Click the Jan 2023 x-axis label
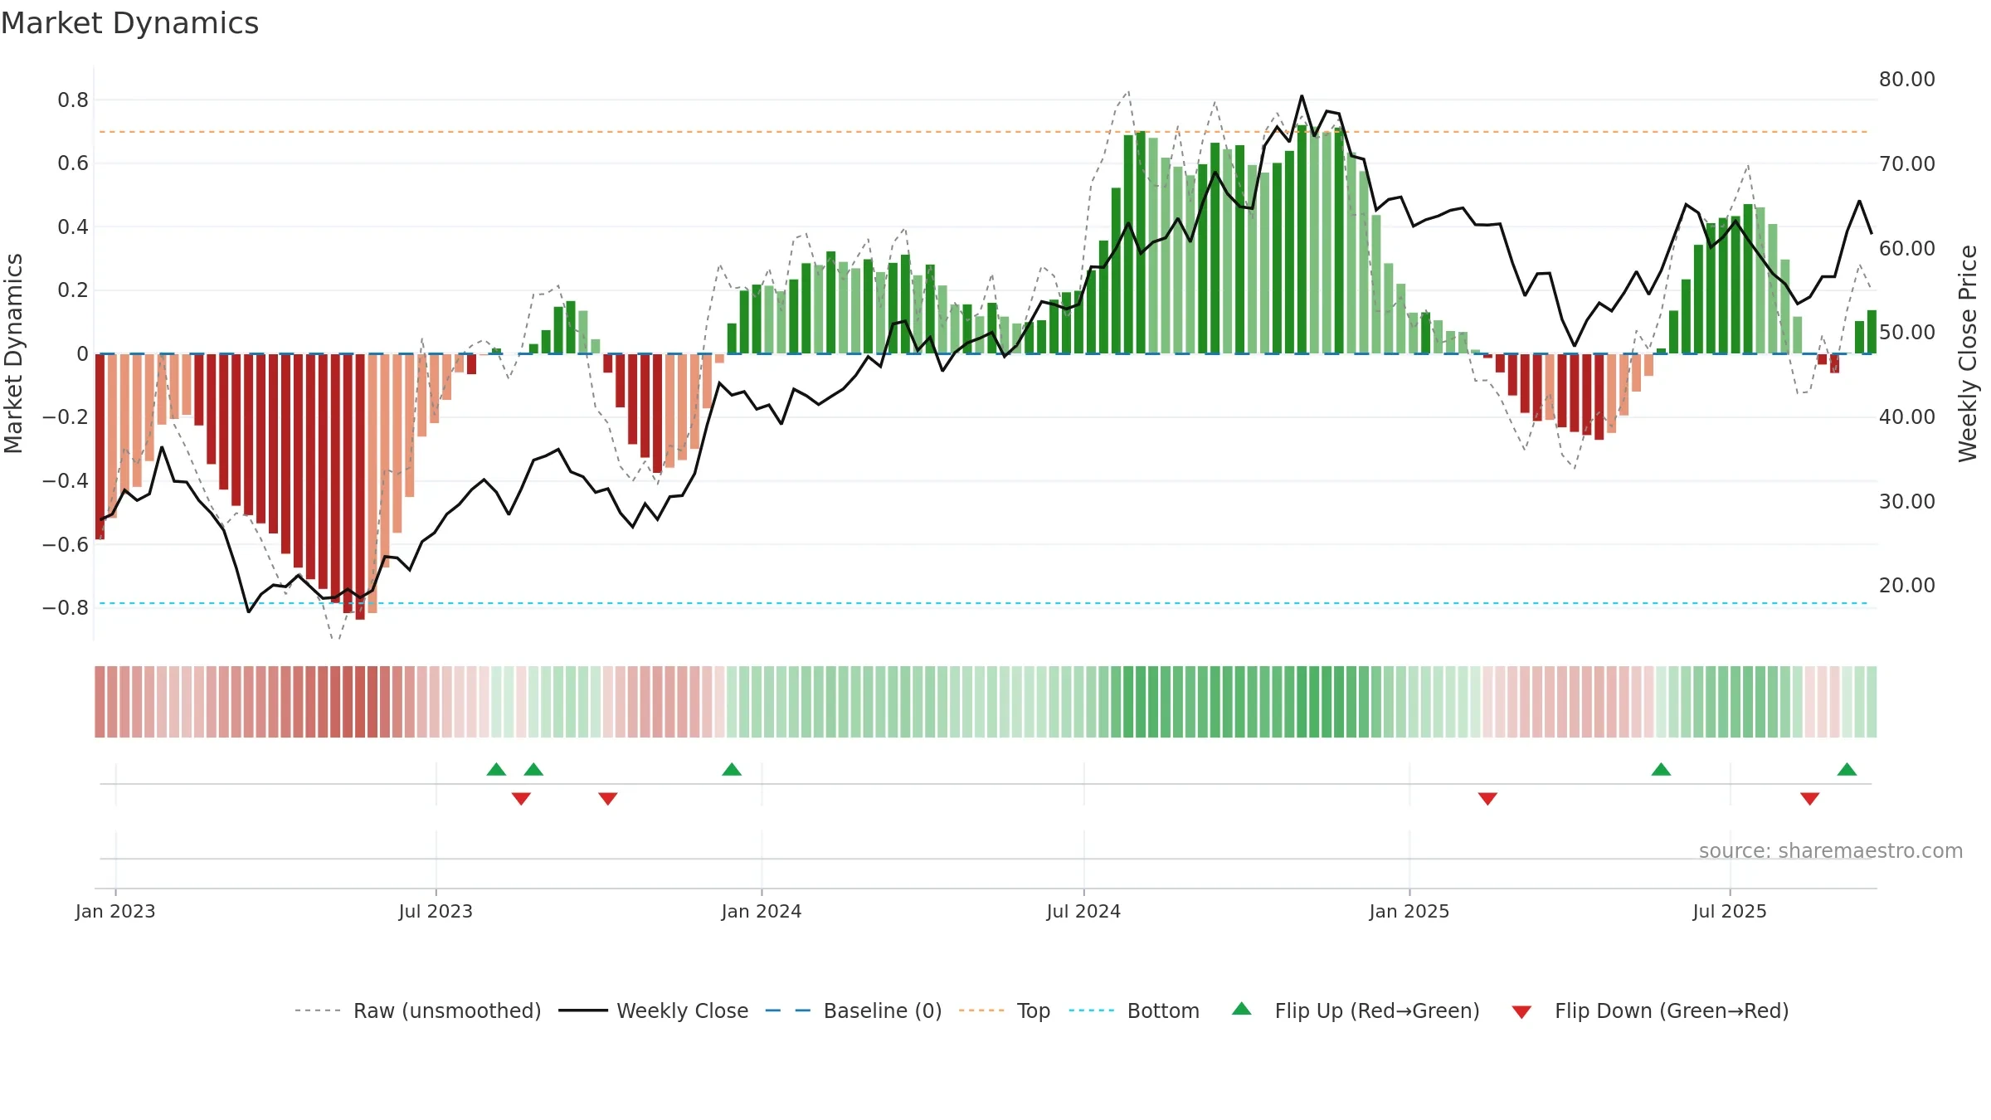The width and height of the screenshot is (1991, 1120). pos(115,911)
